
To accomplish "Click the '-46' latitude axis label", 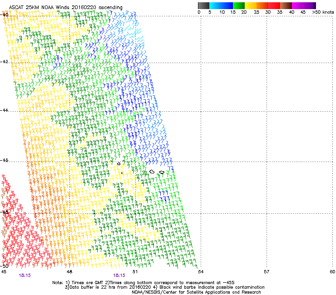I will (5, 160).
